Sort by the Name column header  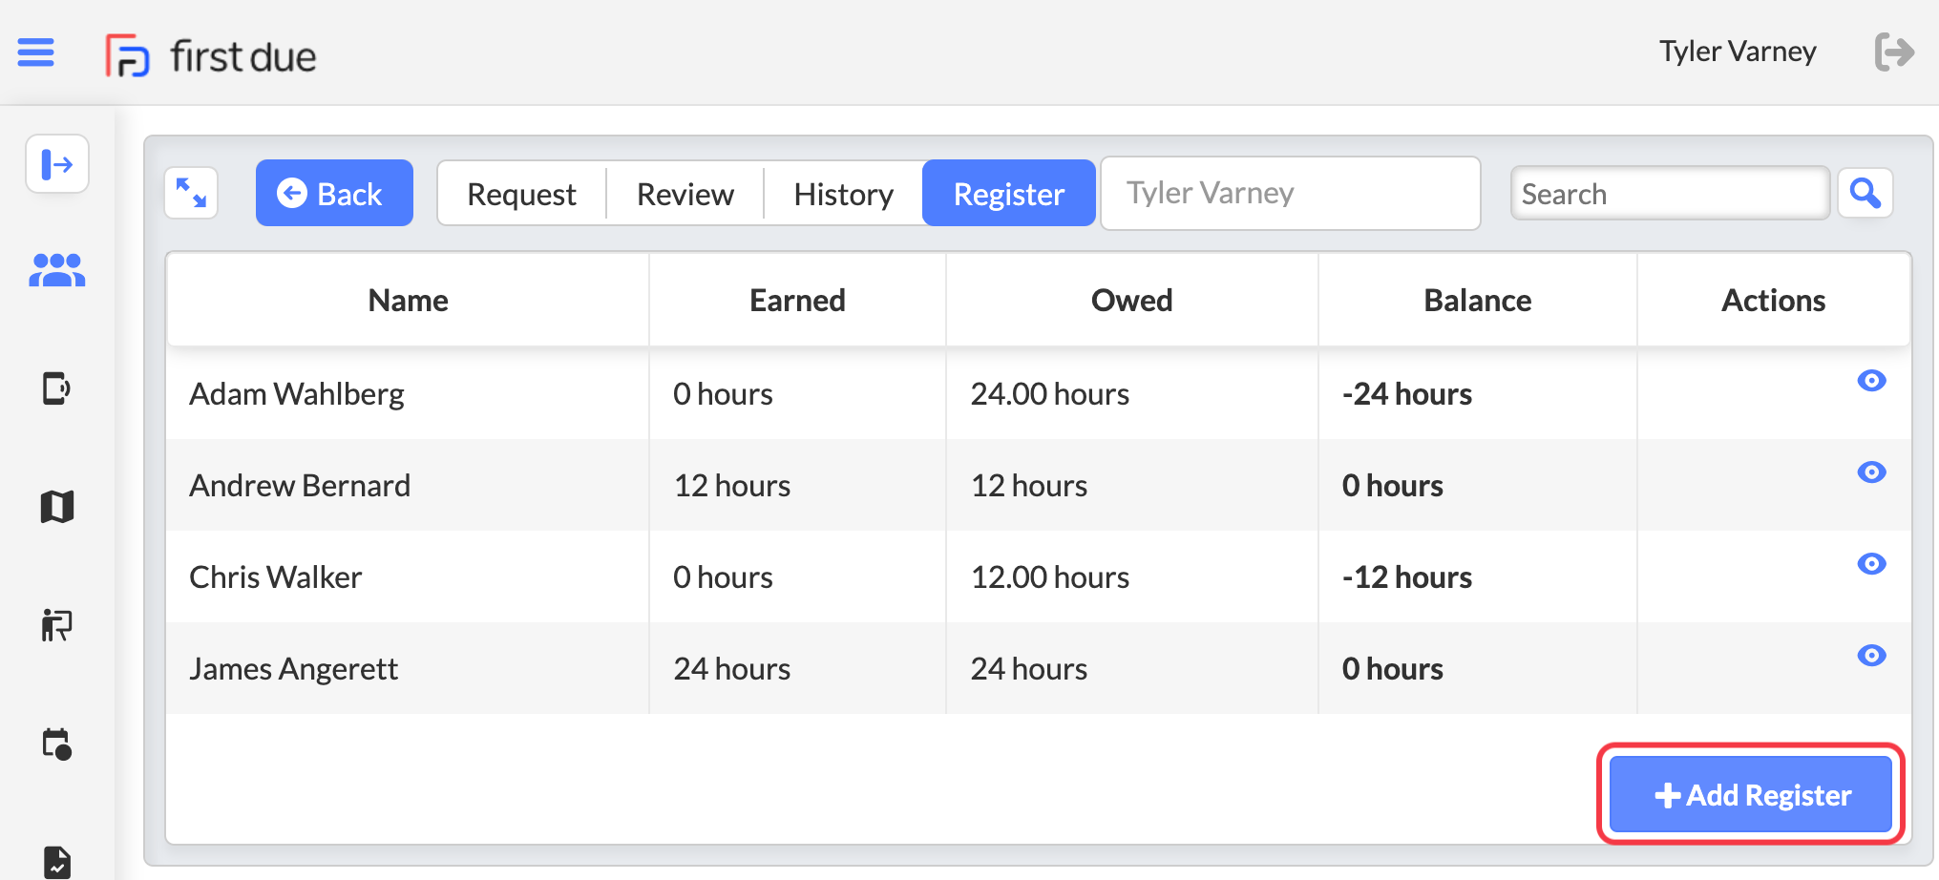(x=408, y=300)
